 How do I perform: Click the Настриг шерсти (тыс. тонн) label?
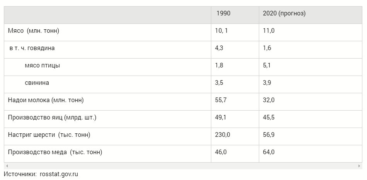[x=49, y=135]
